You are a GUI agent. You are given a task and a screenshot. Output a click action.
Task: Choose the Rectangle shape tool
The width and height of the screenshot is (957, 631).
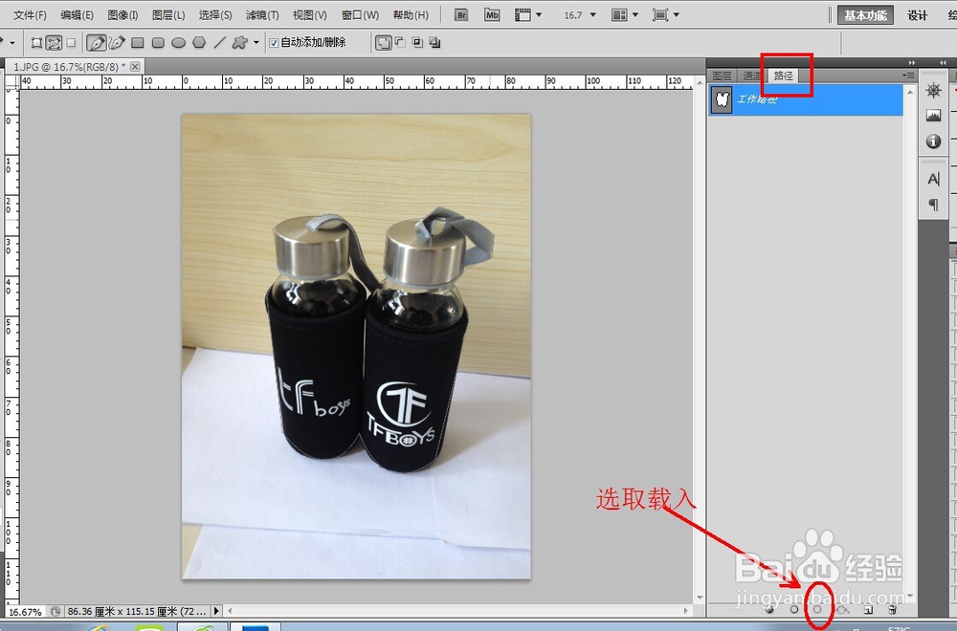pos(137,43)
